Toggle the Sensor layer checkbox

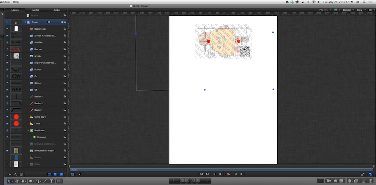[x=7, y=83]
